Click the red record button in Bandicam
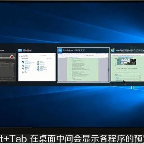This screenshot has height=144, width=144. (12, 57)
